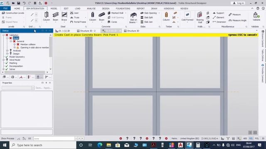Click the Slab Opening tool

point(149,13)
